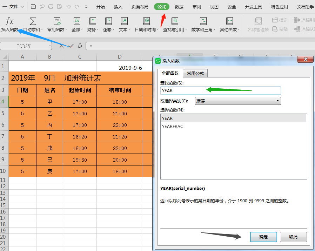Image resolution: width=315 pixels, height=251 pixels.
Task: Click cell with start time 16:20
Action: pos(80,137)
